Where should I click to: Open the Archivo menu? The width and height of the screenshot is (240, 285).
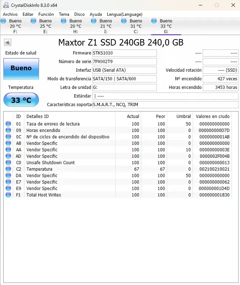(10, 14)
